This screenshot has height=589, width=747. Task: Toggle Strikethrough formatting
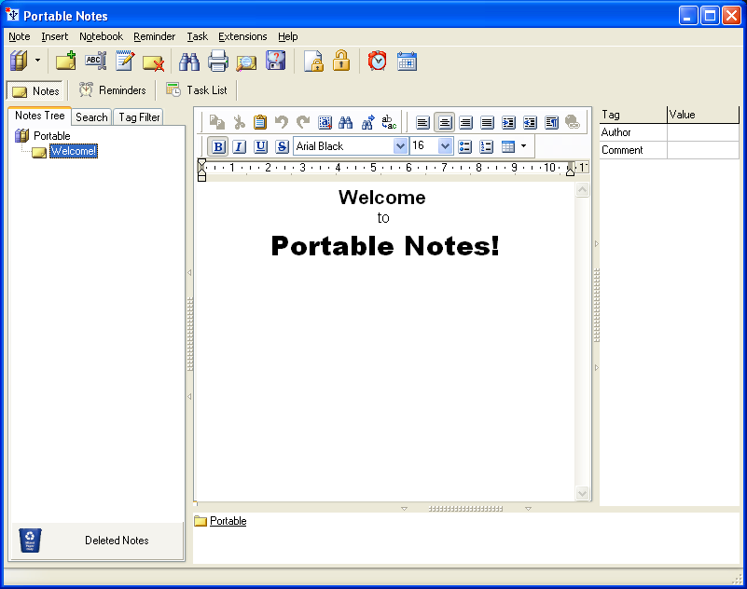click(x=282, y=146)
